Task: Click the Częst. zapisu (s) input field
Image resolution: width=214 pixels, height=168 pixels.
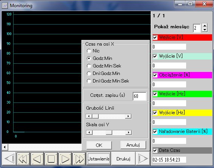Action: [x=139, y=96]
